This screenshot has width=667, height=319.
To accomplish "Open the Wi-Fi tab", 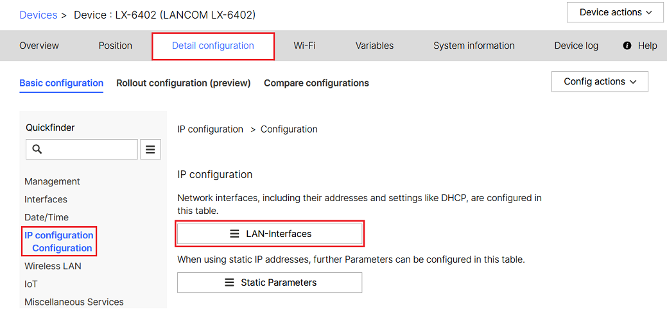I will (x=304, y=45).
